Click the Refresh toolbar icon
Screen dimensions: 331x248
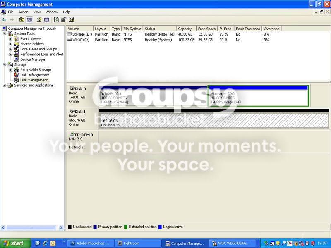pos(56,20)
